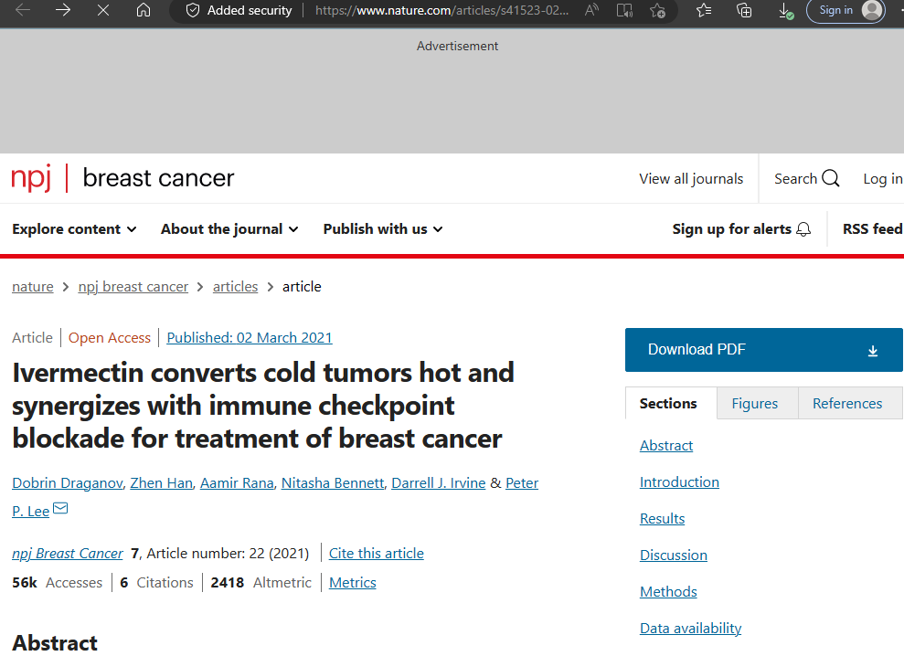Go forward using the browser forward arrow

(x=63, y=10)
